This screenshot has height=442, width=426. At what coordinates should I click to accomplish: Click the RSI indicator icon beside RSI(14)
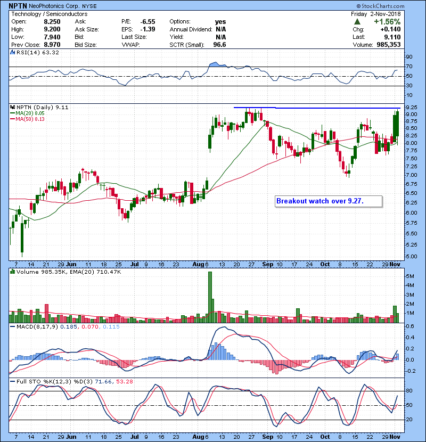(x=12, y=52)
